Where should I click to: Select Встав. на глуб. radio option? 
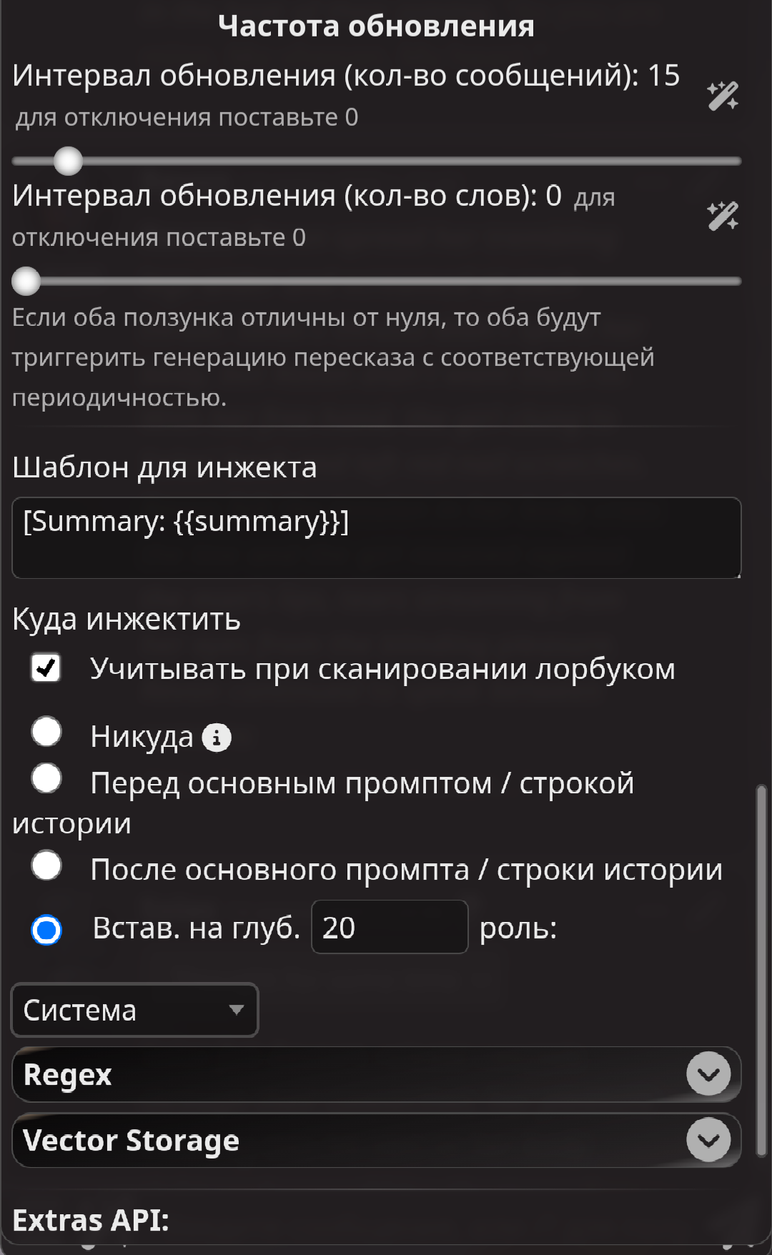click(46, 930)
